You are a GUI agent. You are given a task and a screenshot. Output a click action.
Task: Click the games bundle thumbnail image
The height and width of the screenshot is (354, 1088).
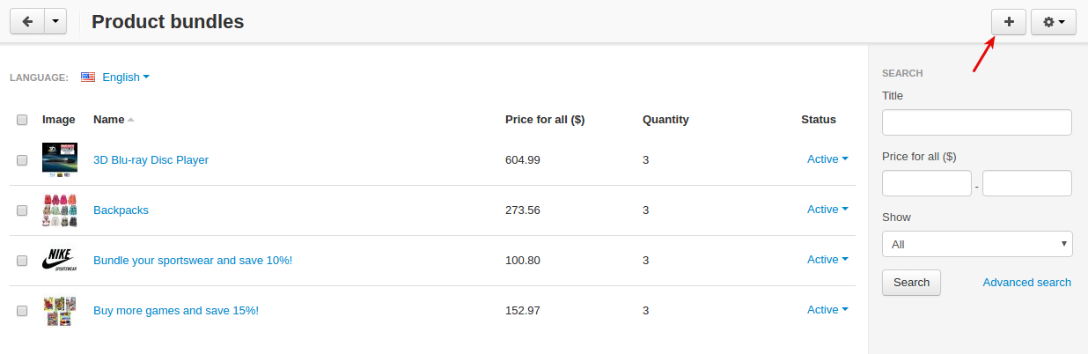60,311
